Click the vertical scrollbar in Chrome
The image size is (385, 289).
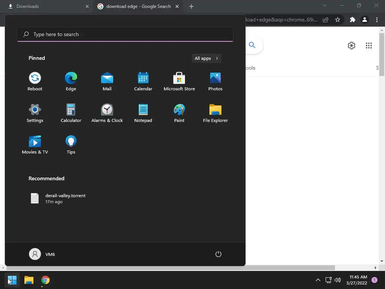point(382,54)
